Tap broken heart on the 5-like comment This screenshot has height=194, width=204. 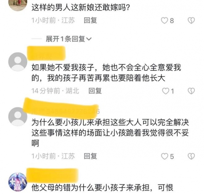pos(191,156)
